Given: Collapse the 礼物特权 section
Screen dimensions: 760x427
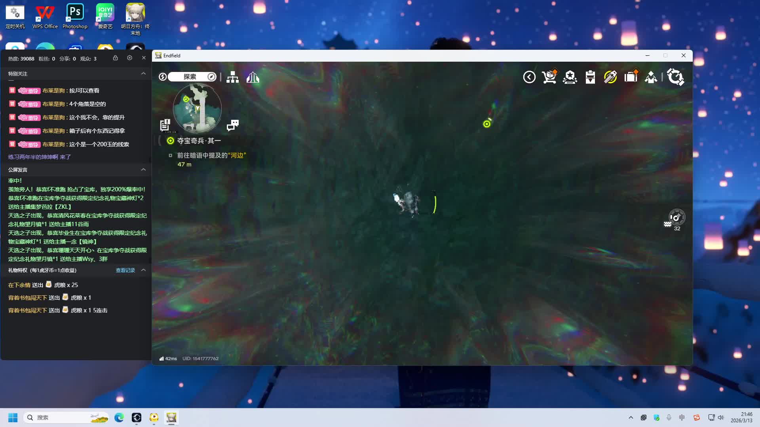Looking at the screenshot, I should click(143, 270).
